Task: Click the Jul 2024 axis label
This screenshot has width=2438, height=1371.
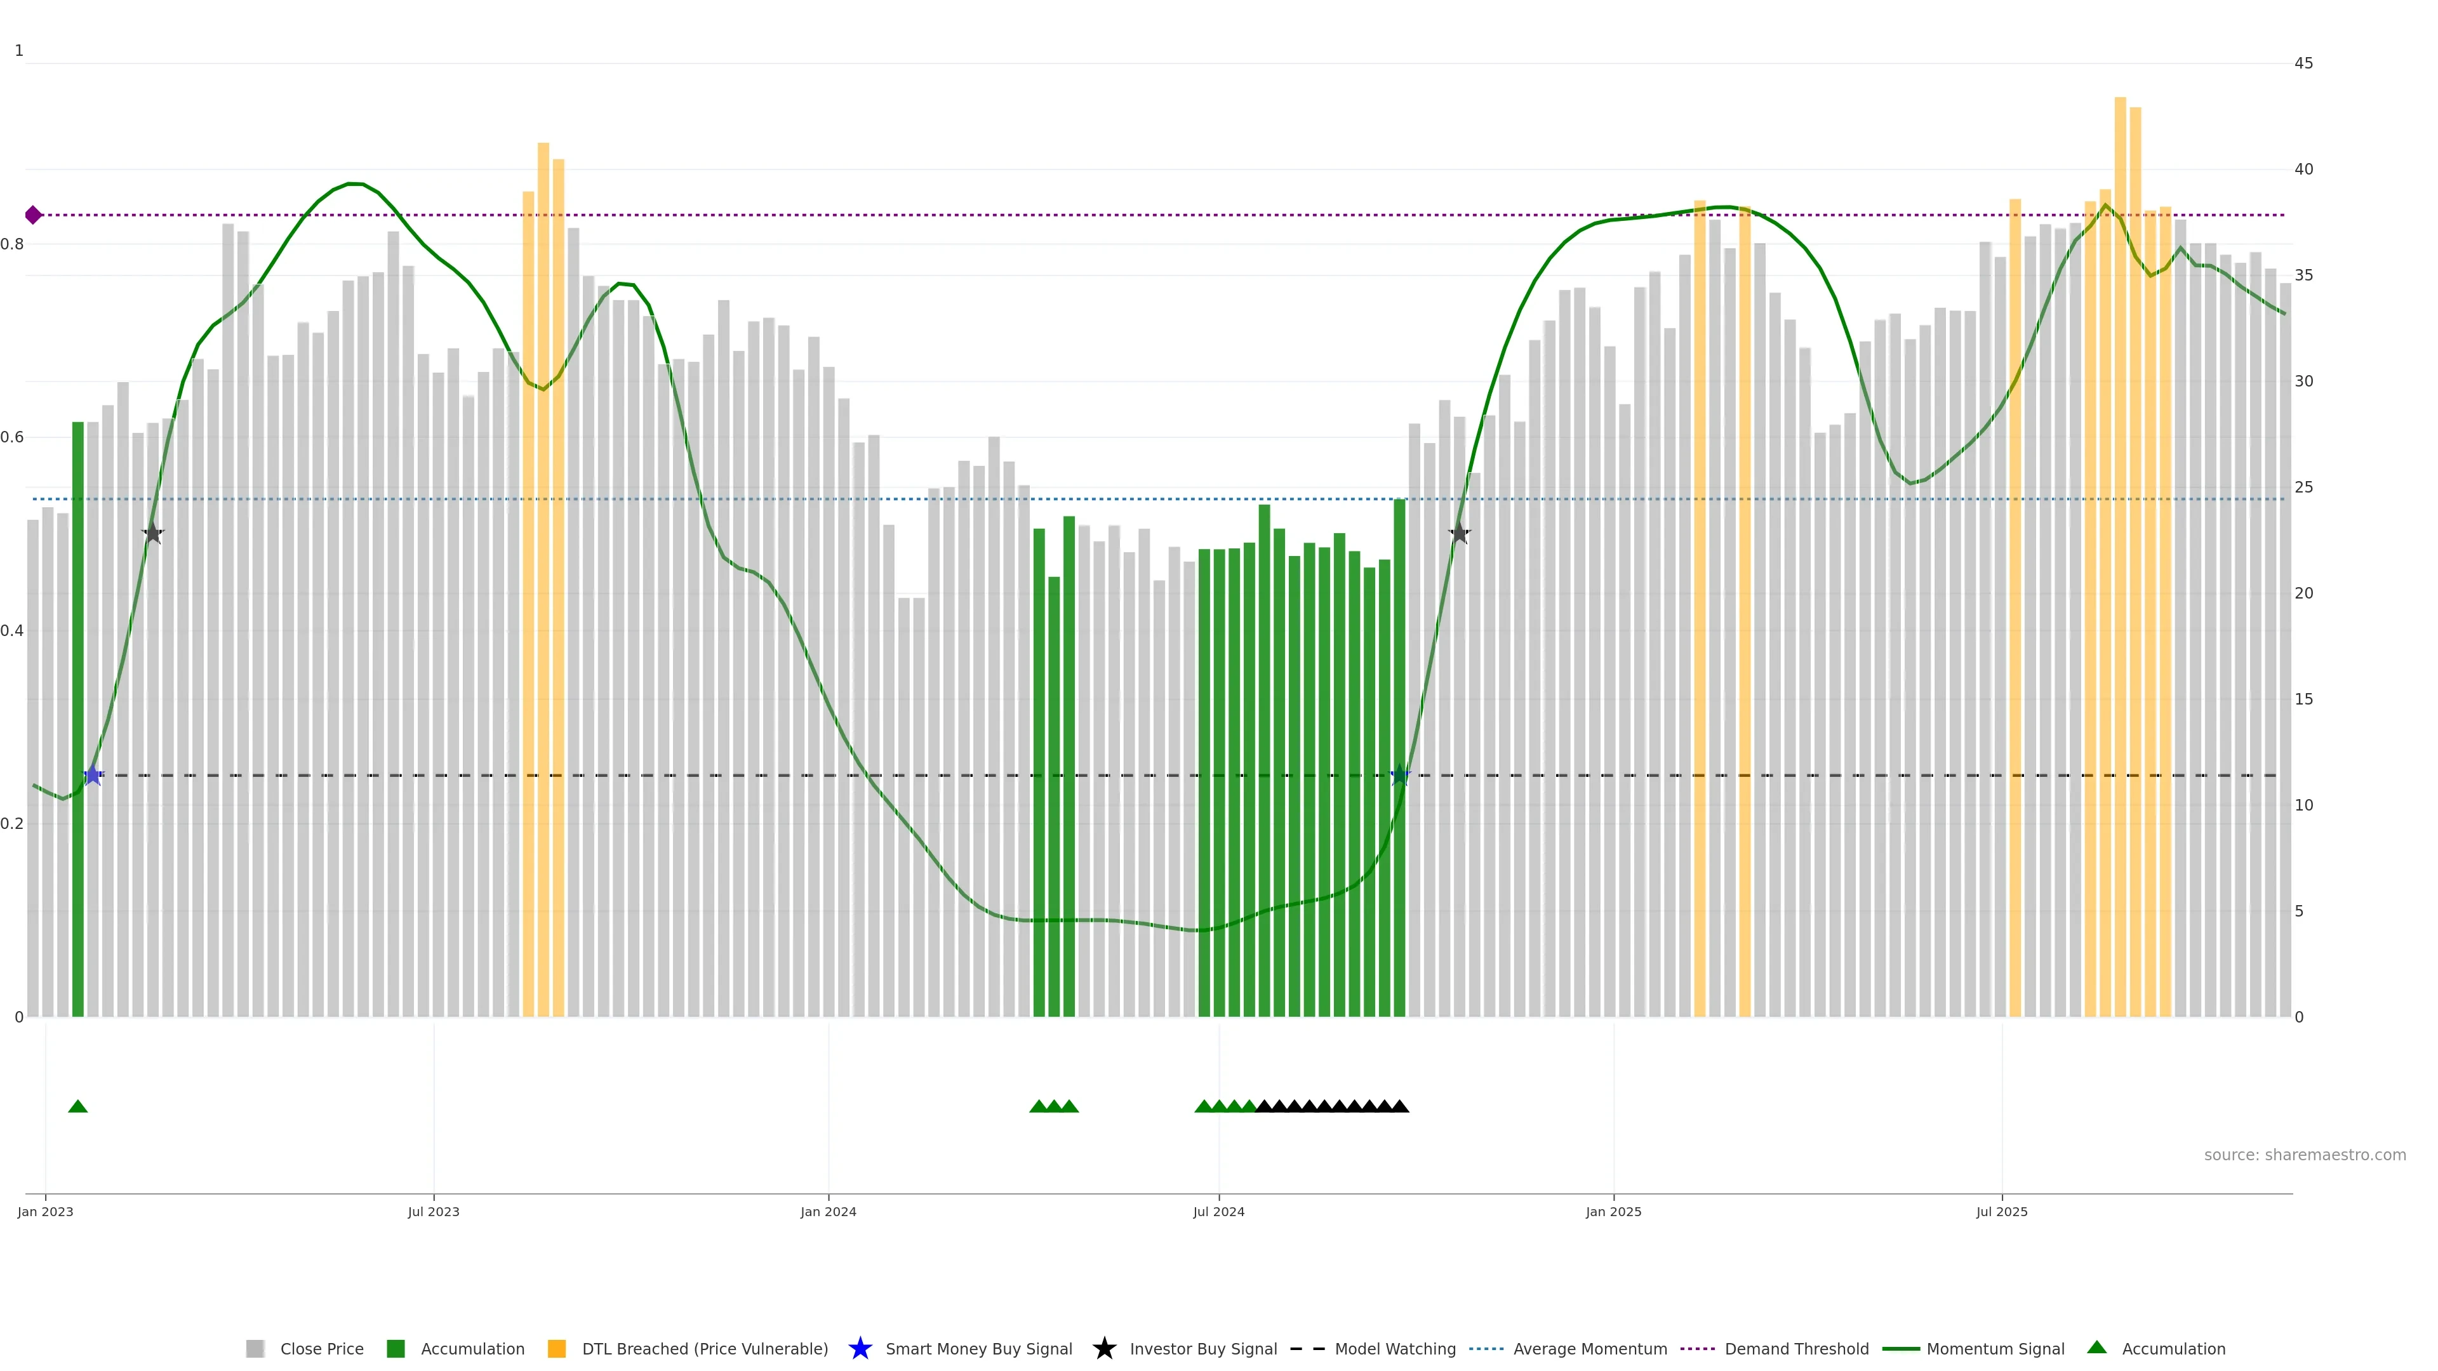Action: coord(1218,1211)
